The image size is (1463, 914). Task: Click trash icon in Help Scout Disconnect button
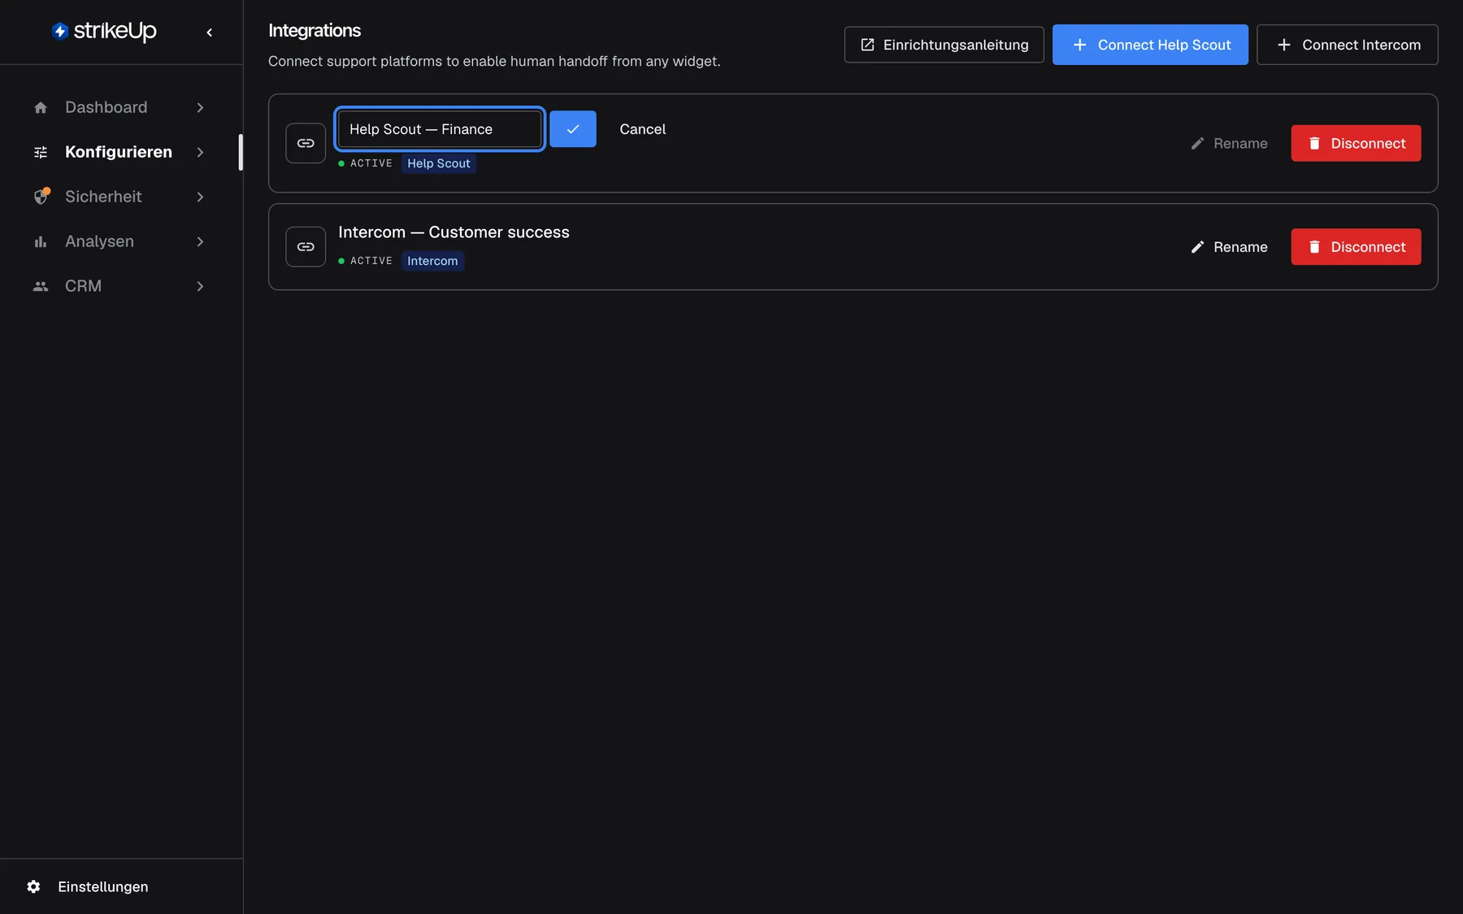pos(1314,143)
